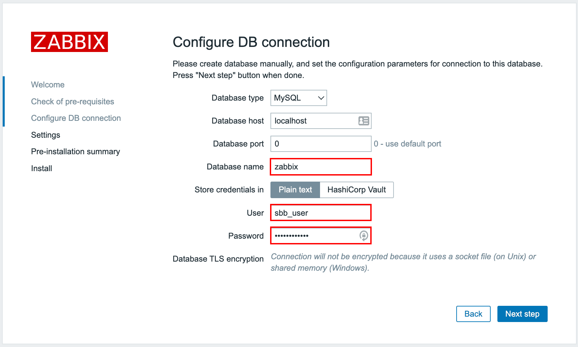Focus the Database name field
Image resolution: width=578 pixels, height=347 pixels.
pyautogui.click(x=321, y=167)
